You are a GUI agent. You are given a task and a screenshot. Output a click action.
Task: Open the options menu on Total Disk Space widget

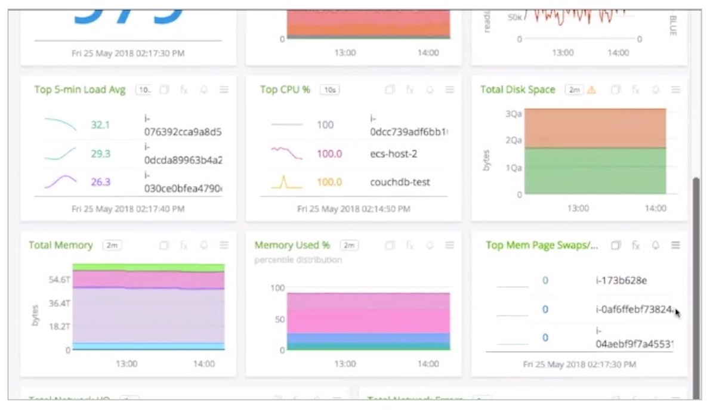click(675, 89)
